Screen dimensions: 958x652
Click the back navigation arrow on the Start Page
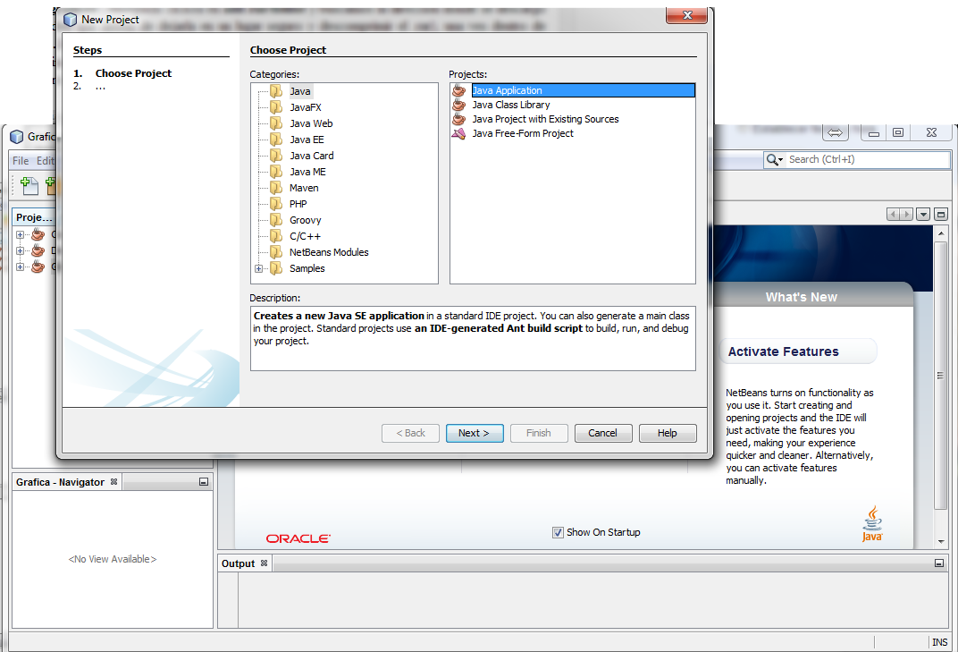click(x=894, y=214)
